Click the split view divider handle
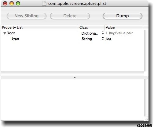The width and height of the screenshot is (154, 128). (75, 78)
